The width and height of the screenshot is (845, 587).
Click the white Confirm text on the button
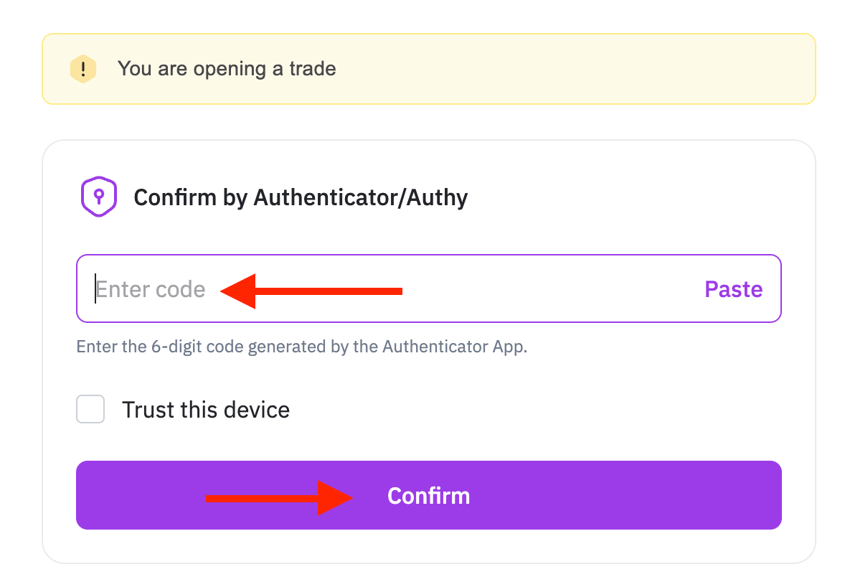429,496
